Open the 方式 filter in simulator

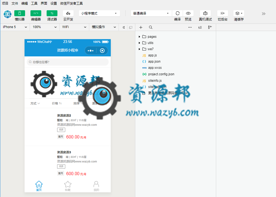[x=35, y=103]
